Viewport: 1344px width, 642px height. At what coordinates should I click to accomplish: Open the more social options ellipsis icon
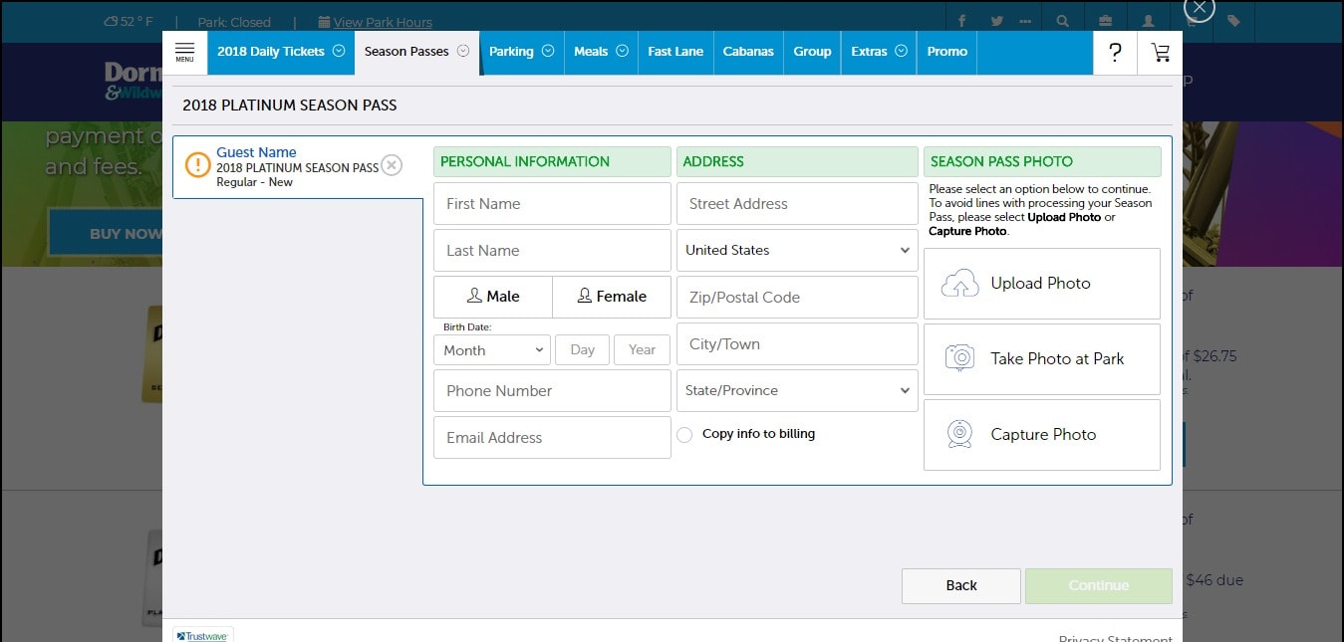pyautogui.click(x=1026, y=21)
